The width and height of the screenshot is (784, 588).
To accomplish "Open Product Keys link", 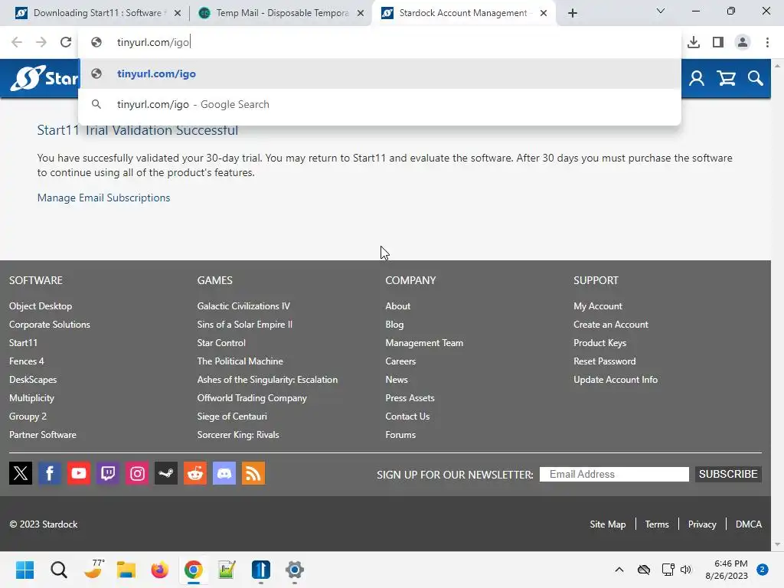I will pyautogui.click(x=599, y=342).
